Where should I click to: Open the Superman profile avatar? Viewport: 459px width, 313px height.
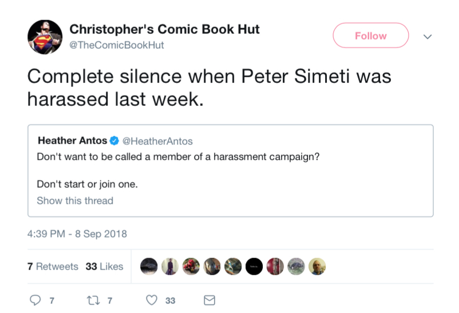(45, 37)
